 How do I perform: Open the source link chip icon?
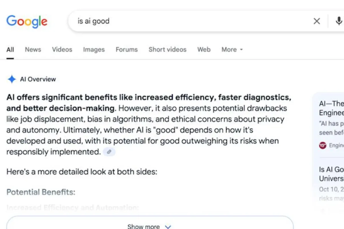(109, 152)
